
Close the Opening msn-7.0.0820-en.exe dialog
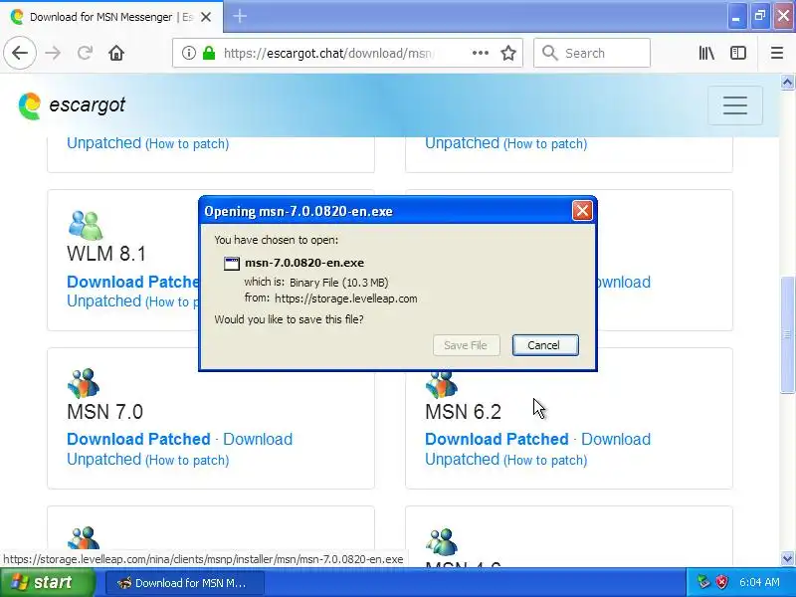pos(582,210)
